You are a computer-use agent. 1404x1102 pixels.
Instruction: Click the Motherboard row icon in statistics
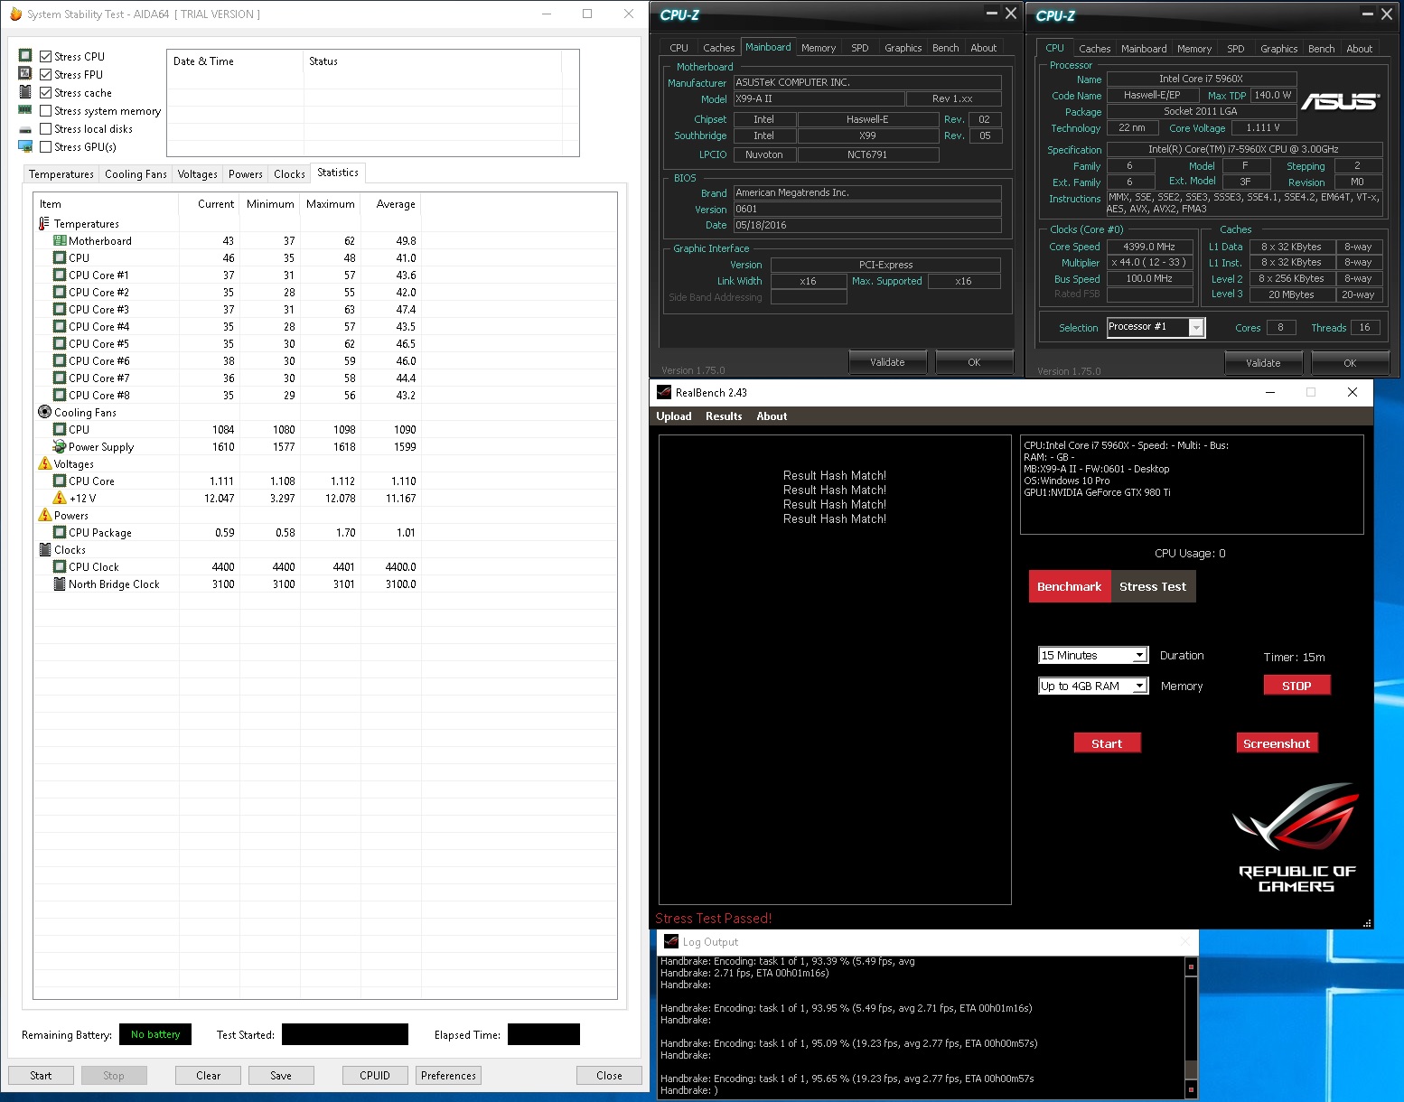pos(60,241)
